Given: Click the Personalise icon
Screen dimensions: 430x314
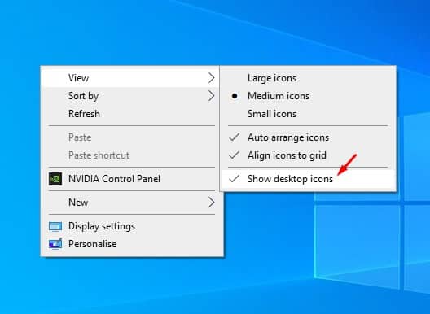Looking at the screenshot, I should tap(55, 243).
